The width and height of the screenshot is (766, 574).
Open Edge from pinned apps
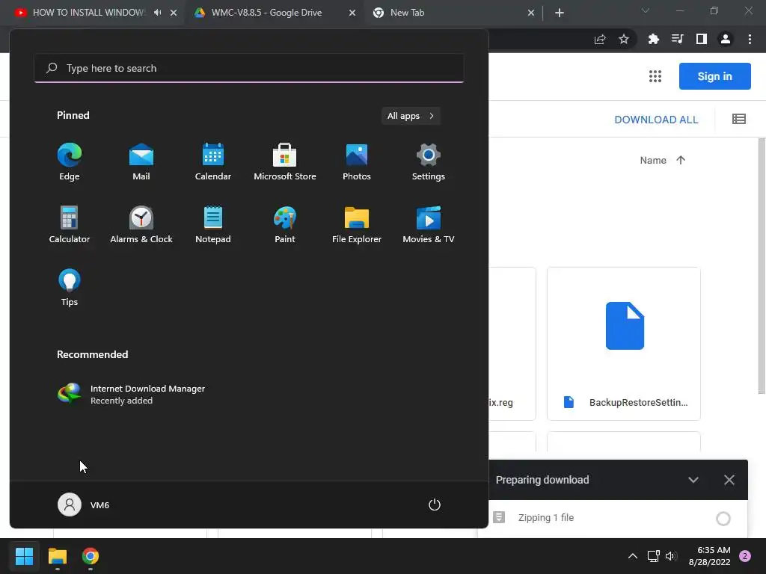70,162
